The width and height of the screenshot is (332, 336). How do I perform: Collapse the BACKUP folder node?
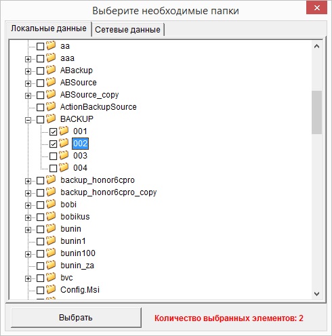[28, 120]
